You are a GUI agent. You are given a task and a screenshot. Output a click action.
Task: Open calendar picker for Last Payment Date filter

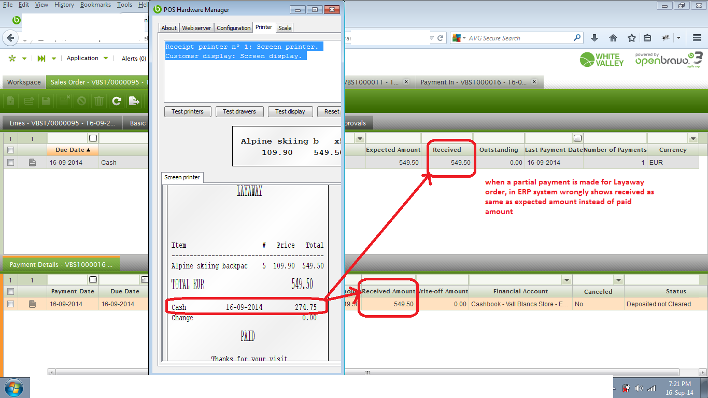point(578,138)
